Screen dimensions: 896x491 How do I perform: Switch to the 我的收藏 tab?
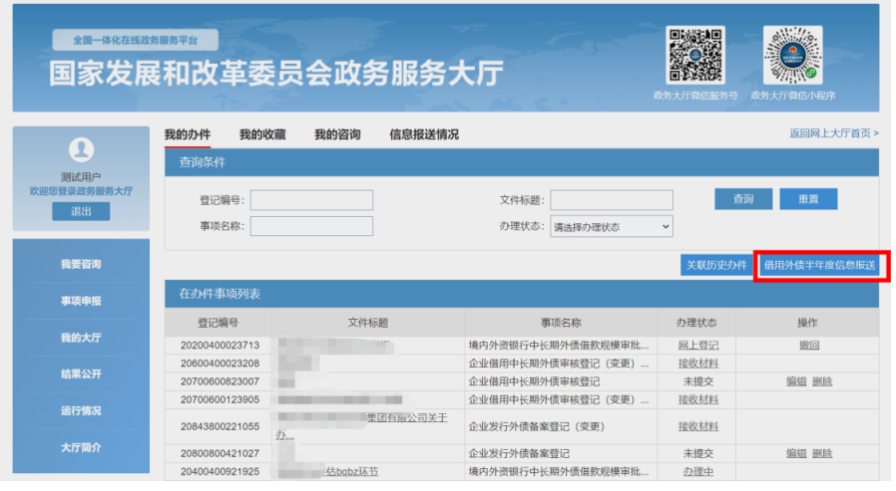pos(262,134)
